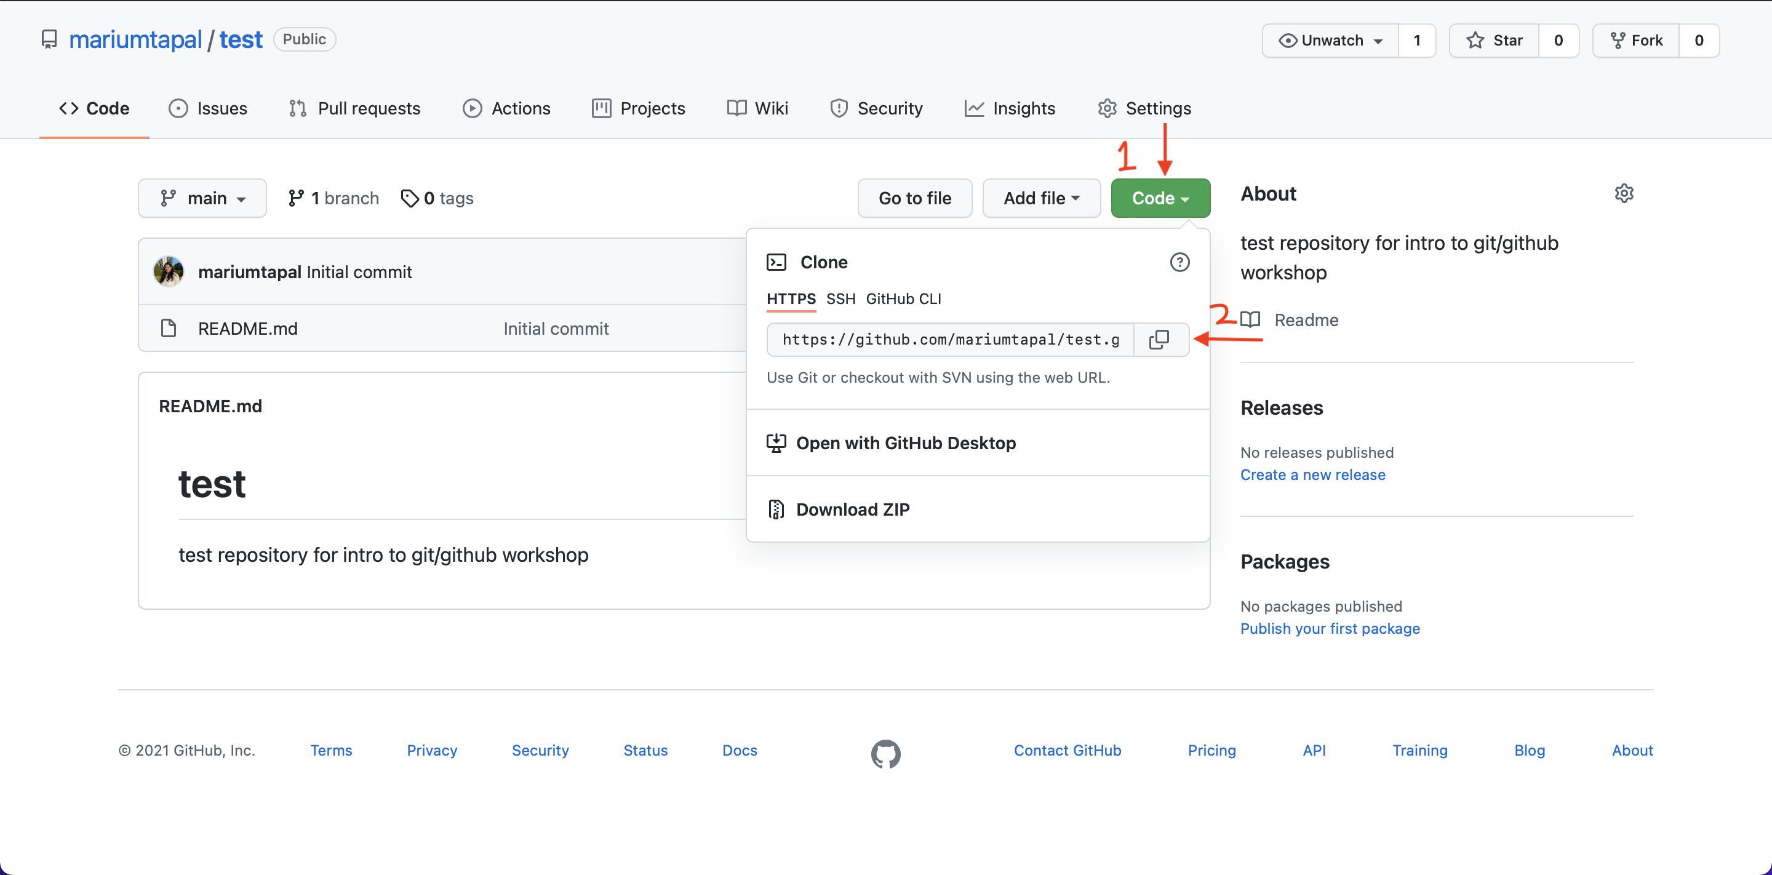Go to the Actions tab
1772x875 pixels.
(x=507, y=108)
